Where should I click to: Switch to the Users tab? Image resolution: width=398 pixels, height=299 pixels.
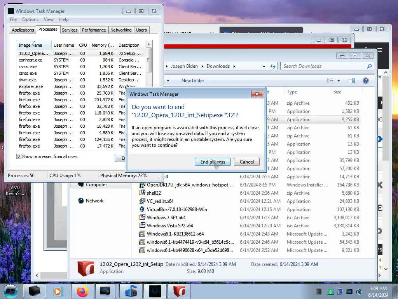(x=141, y=30)
